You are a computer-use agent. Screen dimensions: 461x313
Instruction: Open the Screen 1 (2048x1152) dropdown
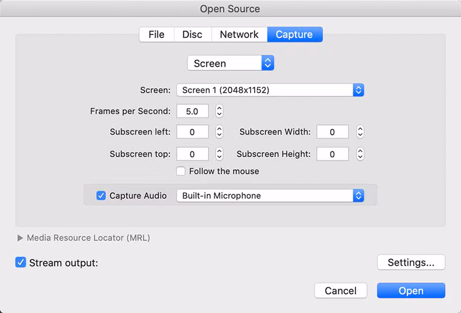click(x=270, y=90)
